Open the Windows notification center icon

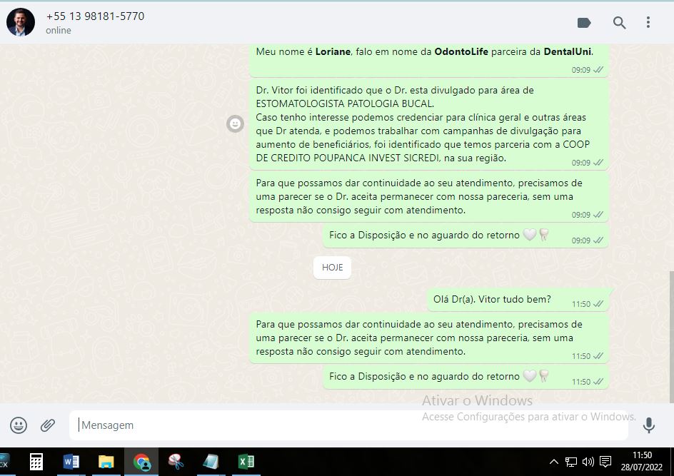tap(605, 462)
